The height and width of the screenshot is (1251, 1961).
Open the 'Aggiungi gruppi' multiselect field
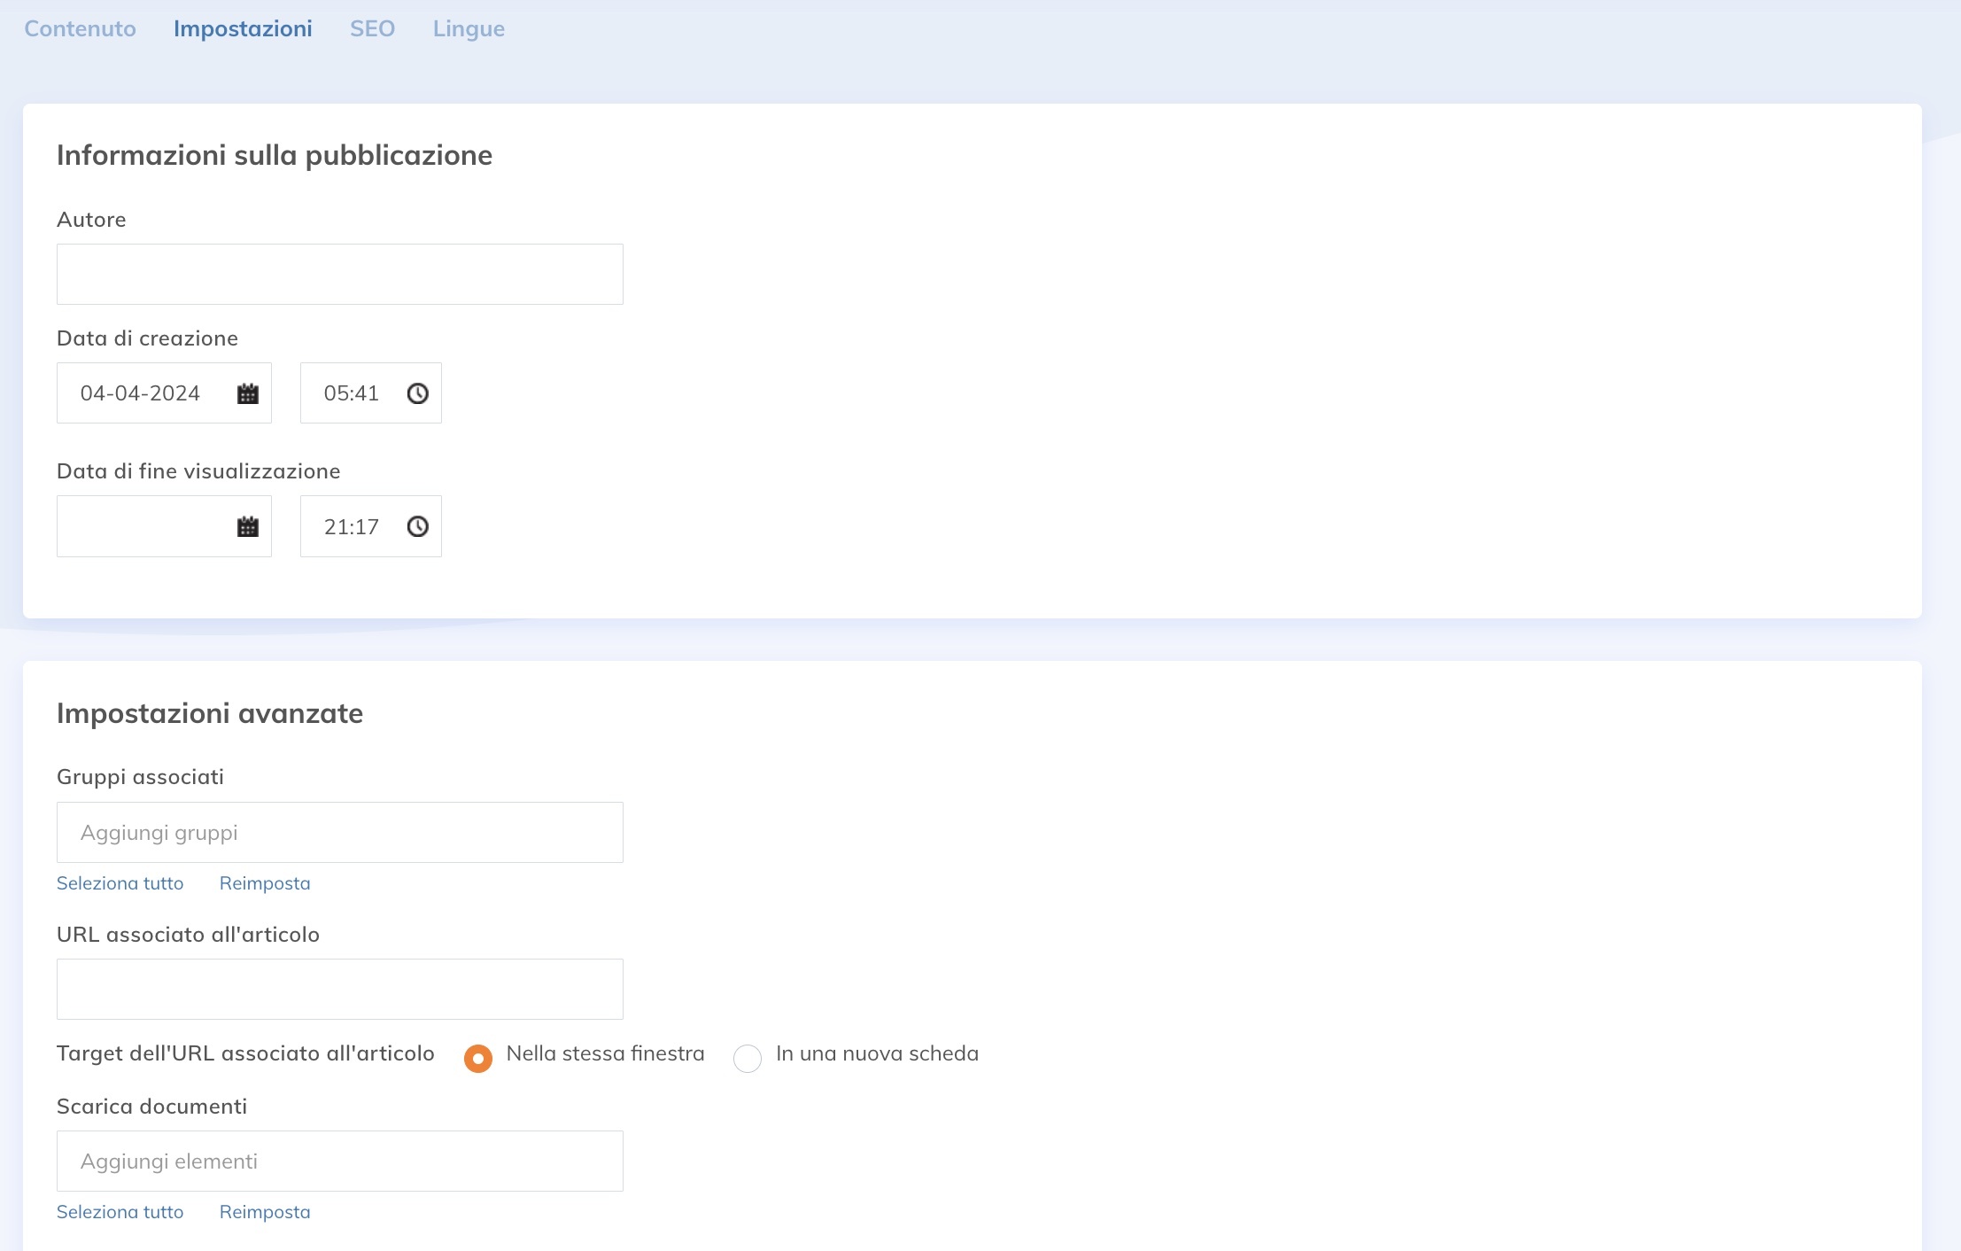pyautogui.click(x=339, y=833)
